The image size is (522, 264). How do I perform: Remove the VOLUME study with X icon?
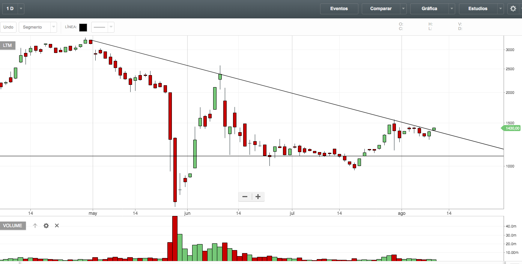[x=57, y=226]
